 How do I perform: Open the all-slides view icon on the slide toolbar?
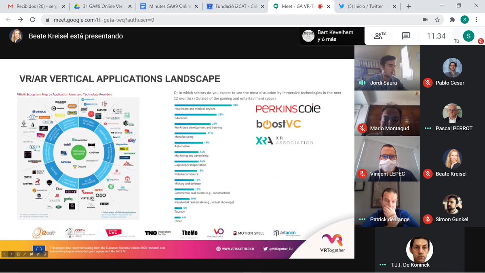click(x=18, y=254)
